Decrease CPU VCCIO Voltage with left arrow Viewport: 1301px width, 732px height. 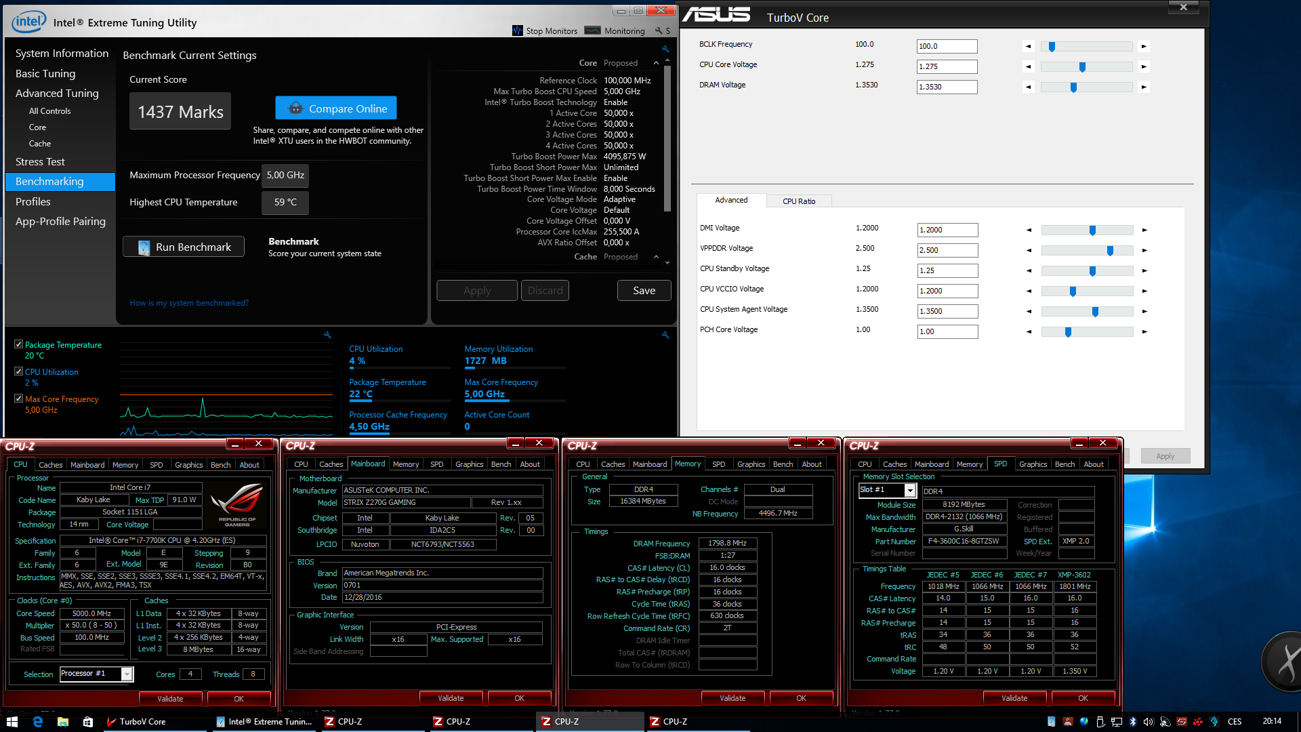click(x=1029, y=291)
